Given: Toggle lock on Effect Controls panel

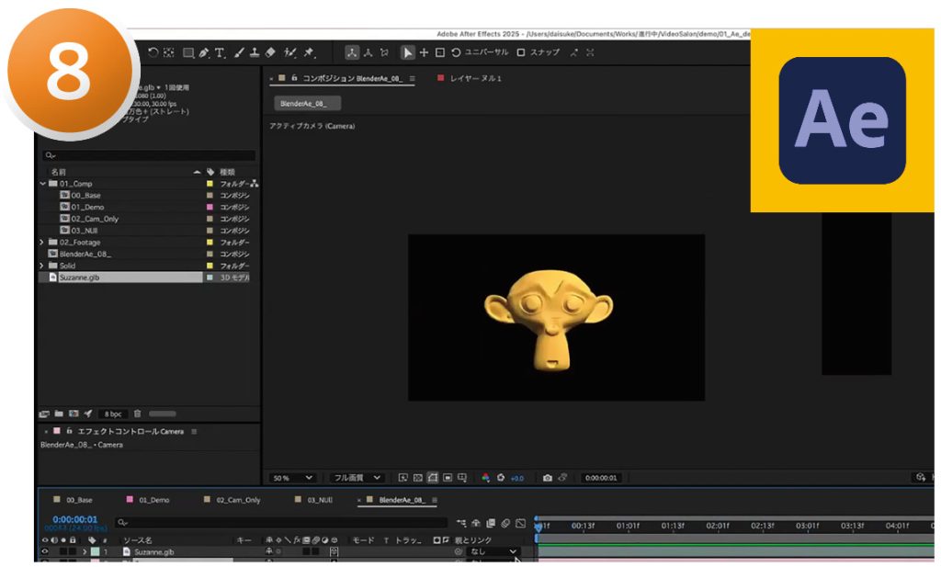Looking at the screenshot, I should point(70,431).
